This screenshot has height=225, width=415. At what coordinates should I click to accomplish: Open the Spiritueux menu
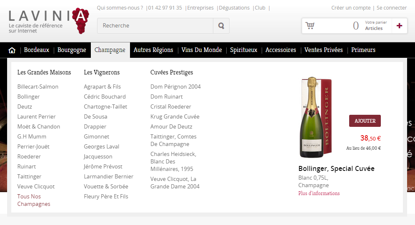pos(243,50)
